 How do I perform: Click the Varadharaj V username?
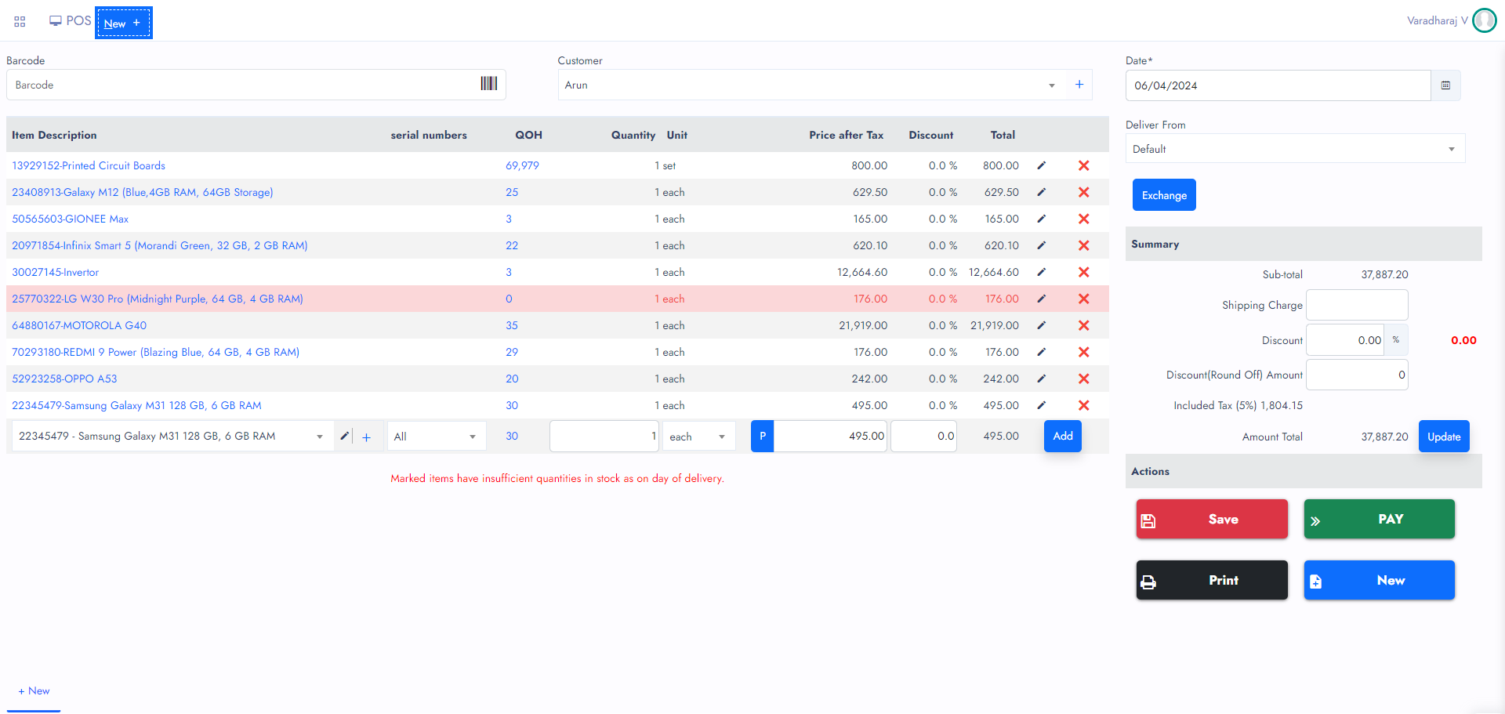click(x=1438, y=20)
